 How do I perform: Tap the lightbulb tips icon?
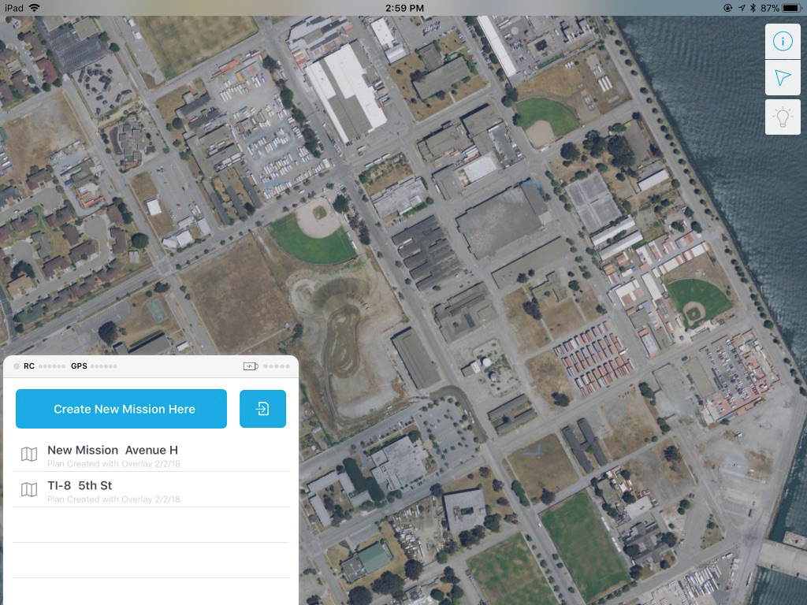click(x=783, y=117)
